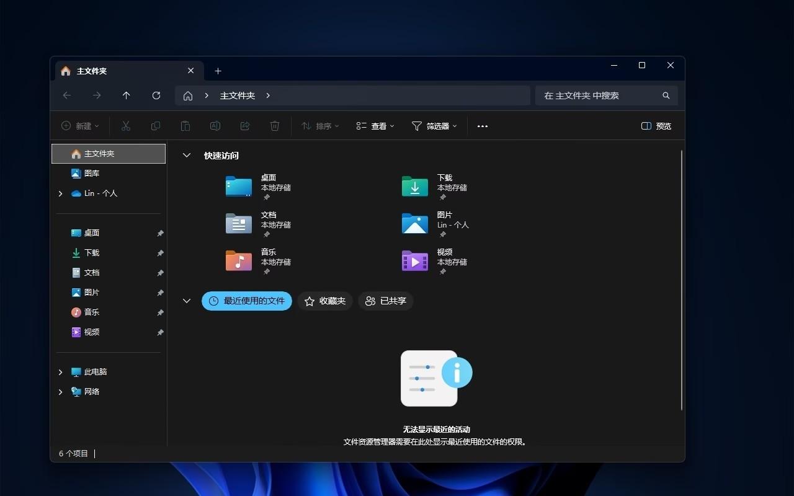Expand Lin - 个人 in the sidebar
Viewport: 794px width, 496px height.
click(x=60, y=193)
